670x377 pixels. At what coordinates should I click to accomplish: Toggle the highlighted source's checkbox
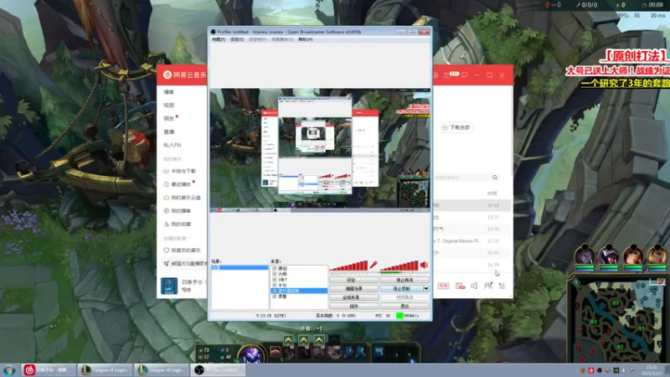(x=275, y=291)
